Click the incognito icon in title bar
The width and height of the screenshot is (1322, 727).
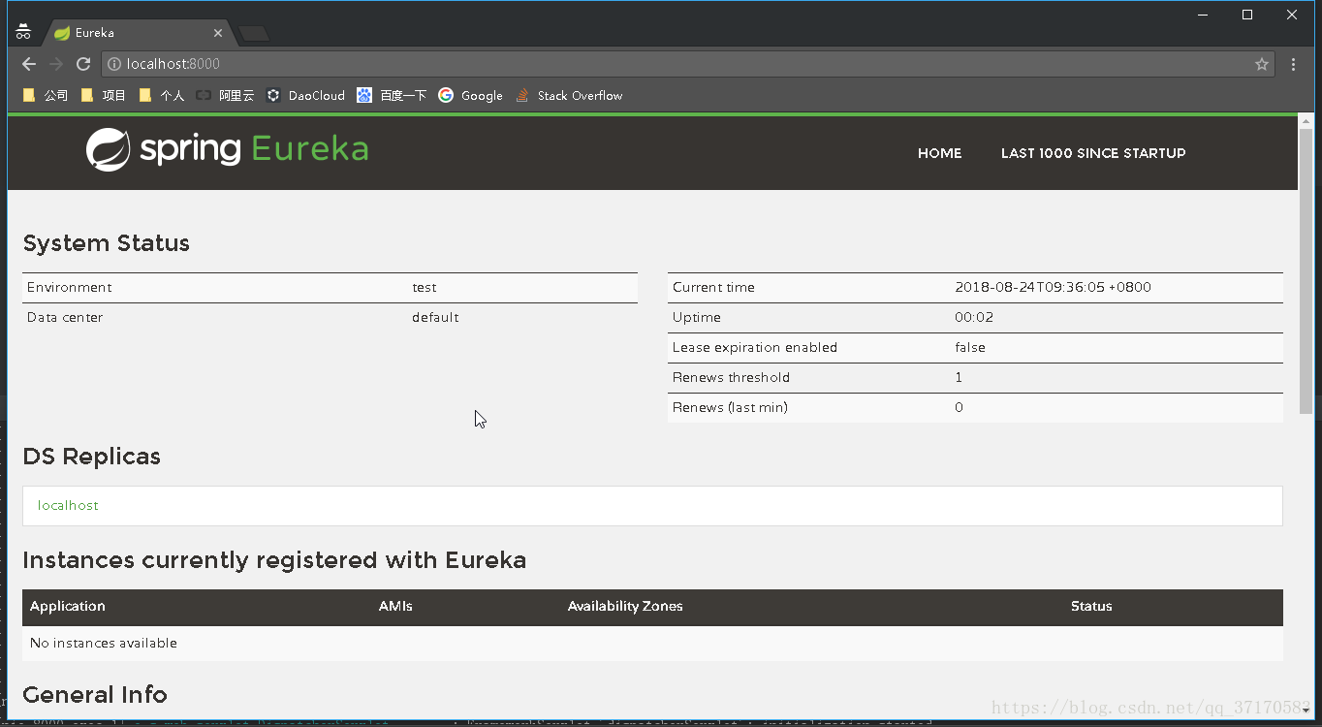tap(23, 31)
